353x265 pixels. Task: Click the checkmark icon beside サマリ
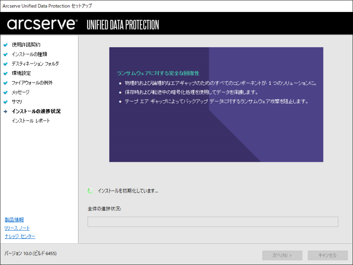click(x=6, y=102)
